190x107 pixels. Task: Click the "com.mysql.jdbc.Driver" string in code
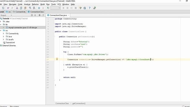94,54
